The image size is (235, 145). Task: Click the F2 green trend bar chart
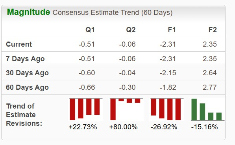[208, 109]
